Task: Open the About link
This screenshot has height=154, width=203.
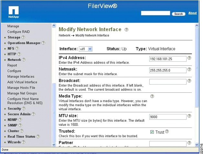Action: (x=193, y=13)
